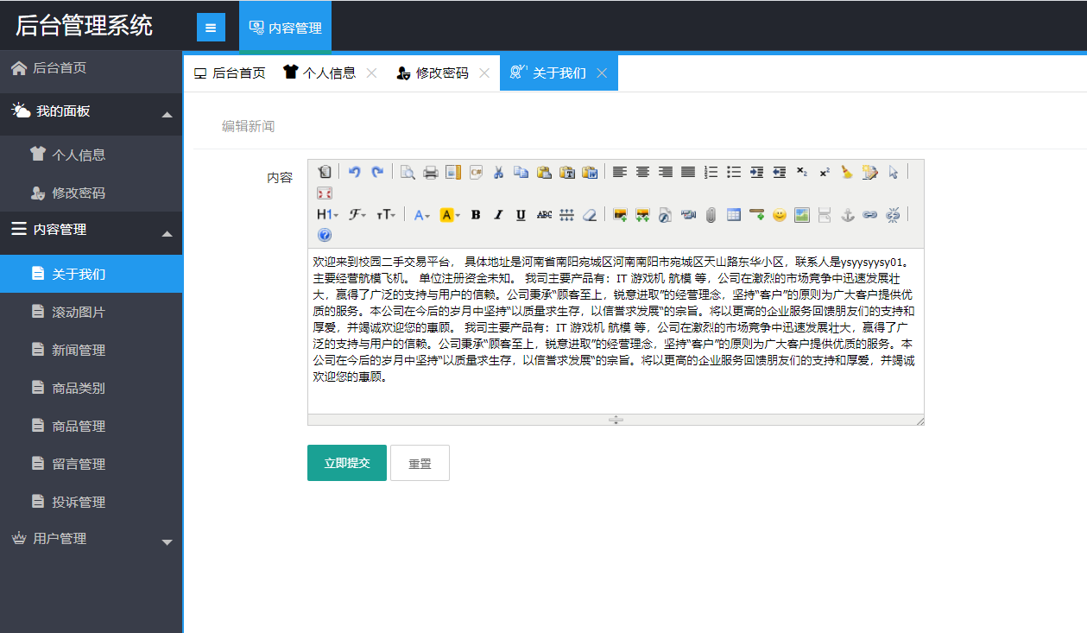Attach a file with paperclip icon

711,215
